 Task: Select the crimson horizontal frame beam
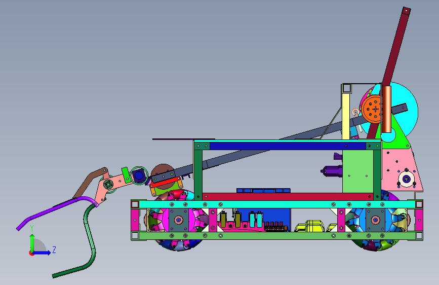(288, 196)
